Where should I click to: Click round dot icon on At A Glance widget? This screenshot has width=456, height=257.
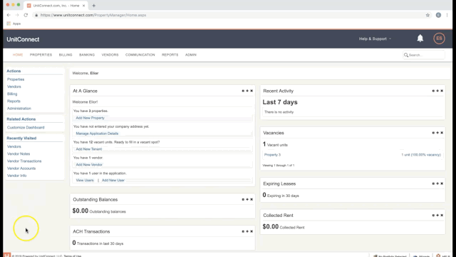click(x=243, y=91)
